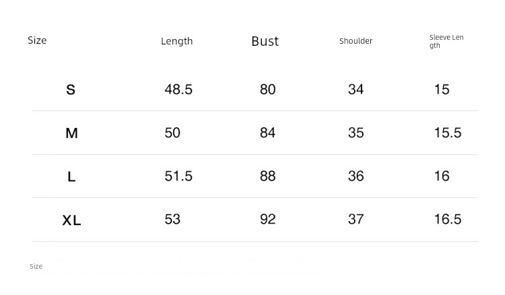The width and height of the screenshot is (505, 295).
Task: Click the 51.5 length value
Action: tap(178, 176)
